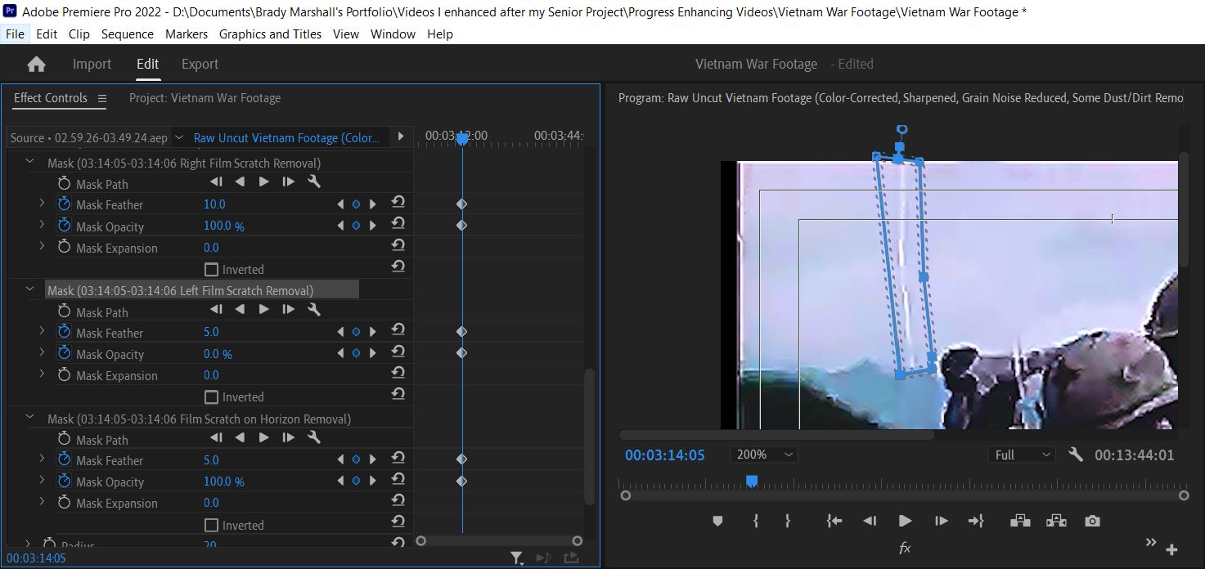Viewport: 1205px width, 569px height.
Task: Click the Mark In bracket icon
Action: pos(756,521)
